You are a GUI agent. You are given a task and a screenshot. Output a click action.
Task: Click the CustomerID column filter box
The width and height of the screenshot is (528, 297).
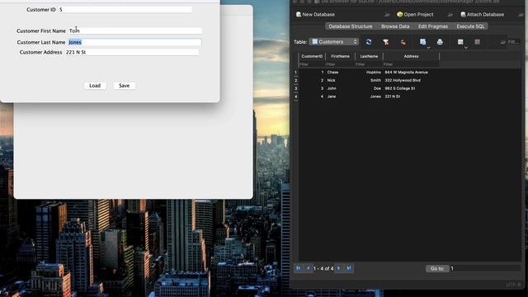(x=312, y=64)
